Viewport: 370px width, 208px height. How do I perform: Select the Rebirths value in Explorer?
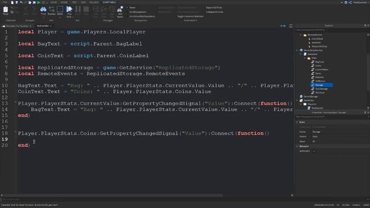317,77
